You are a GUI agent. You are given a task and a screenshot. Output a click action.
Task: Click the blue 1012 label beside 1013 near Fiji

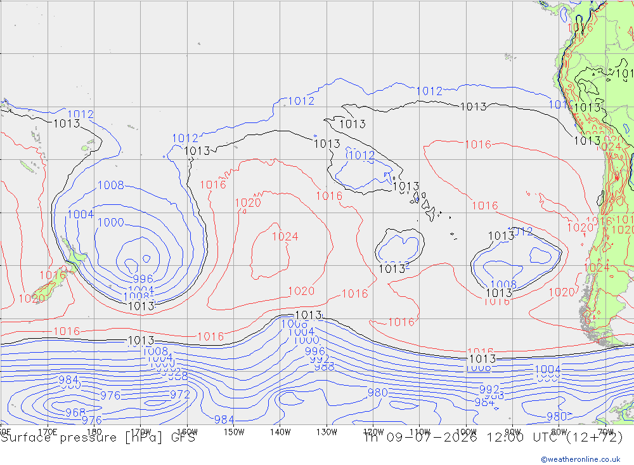81,115
